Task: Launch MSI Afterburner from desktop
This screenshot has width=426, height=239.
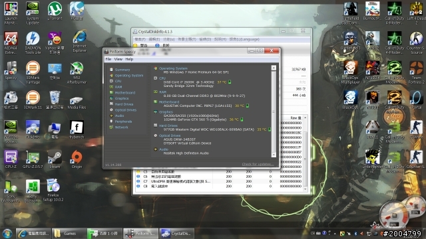Action: click(77, 72)
